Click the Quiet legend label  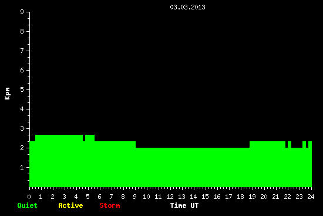click(28, 205)
